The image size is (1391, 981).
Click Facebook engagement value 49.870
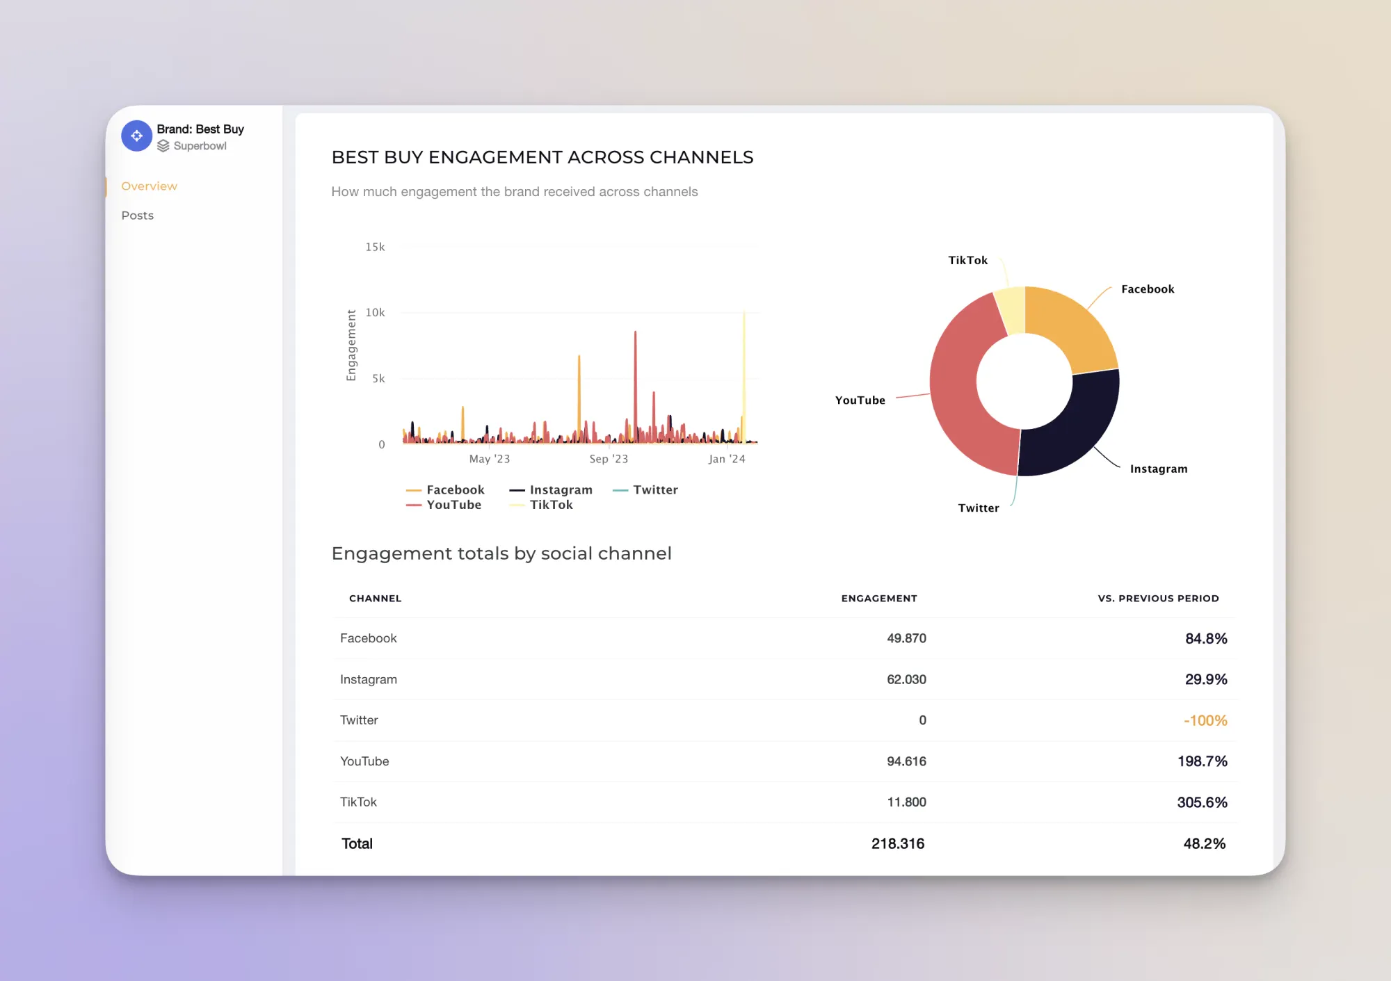[x=906, y=638]
